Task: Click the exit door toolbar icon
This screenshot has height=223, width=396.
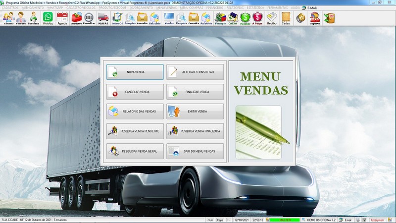Action: point(329,18)
